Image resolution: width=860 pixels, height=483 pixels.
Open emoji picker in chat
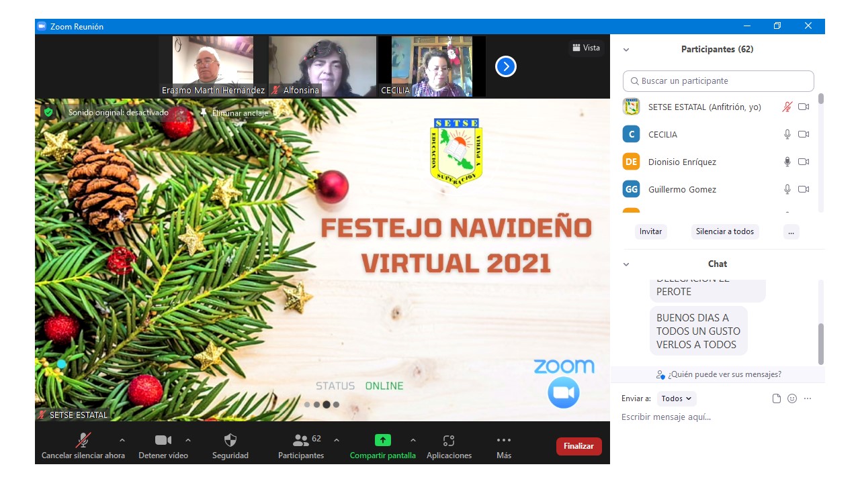coord(792,398)
